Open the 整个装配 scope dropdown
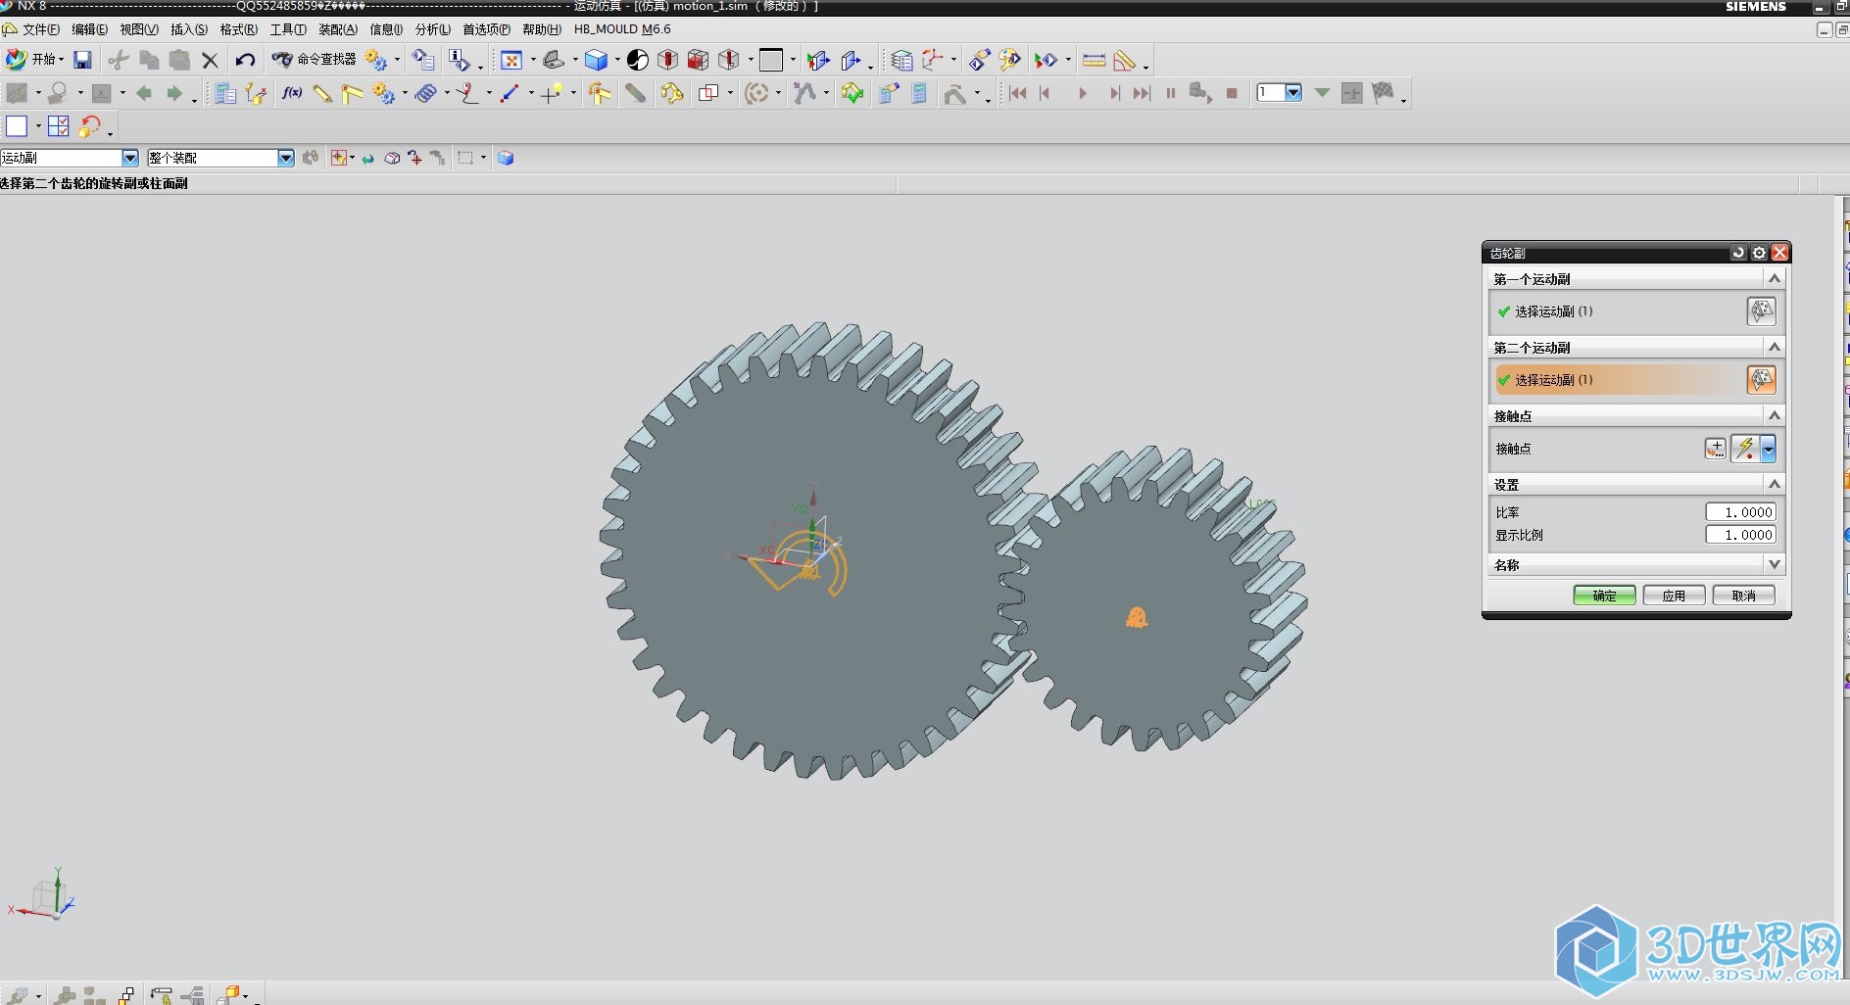 pos(285,158)
